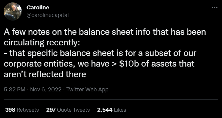Click the "aren't reflected there" last line
Image resolution: width=222 pixels, height=118 pixels.
click(45, 74)
